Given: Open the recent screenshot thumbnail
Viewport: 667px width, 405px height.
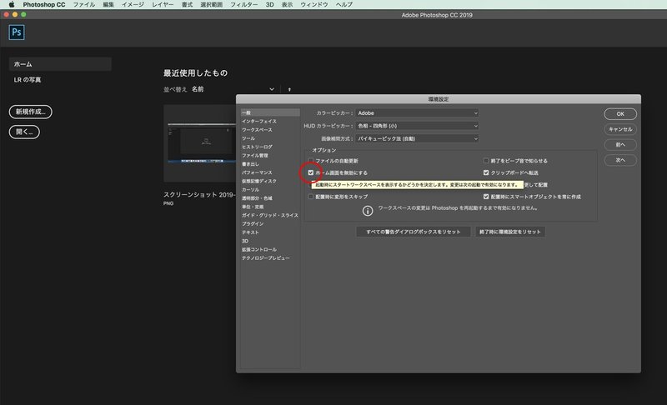Looking at the screenshot, I should click(x=200, y=143).
